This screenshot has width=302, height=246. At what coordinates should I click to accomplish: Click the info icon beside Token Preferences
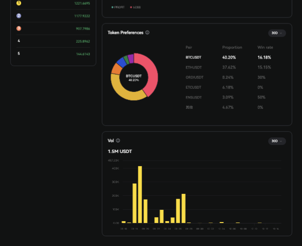147,33
